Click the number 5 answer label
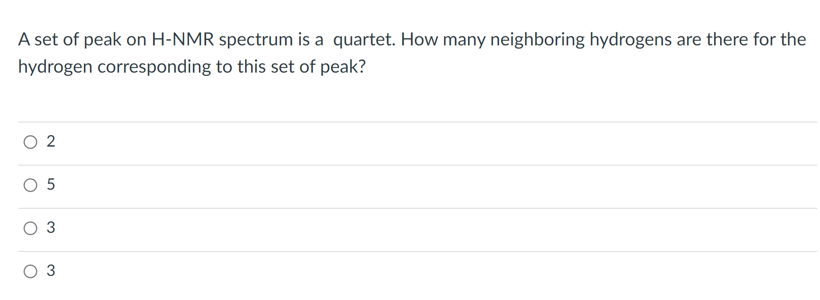This screenshot has height=300, width=820. [x=51, y=185]
